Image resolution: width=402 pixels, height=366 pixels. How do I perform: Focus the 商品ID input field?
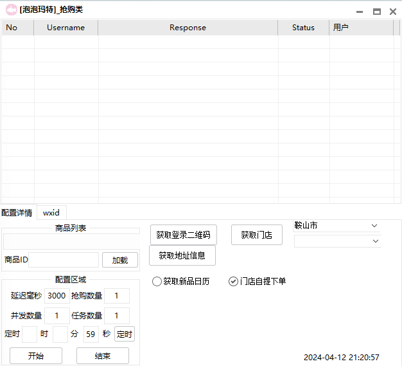click(64, 260)
